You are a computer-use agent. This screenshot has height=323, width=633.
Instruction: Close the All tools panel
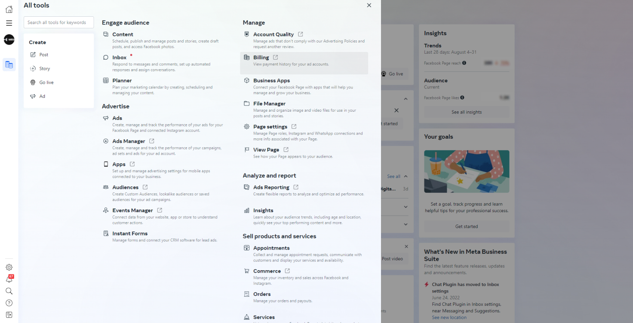click(369, 5)
